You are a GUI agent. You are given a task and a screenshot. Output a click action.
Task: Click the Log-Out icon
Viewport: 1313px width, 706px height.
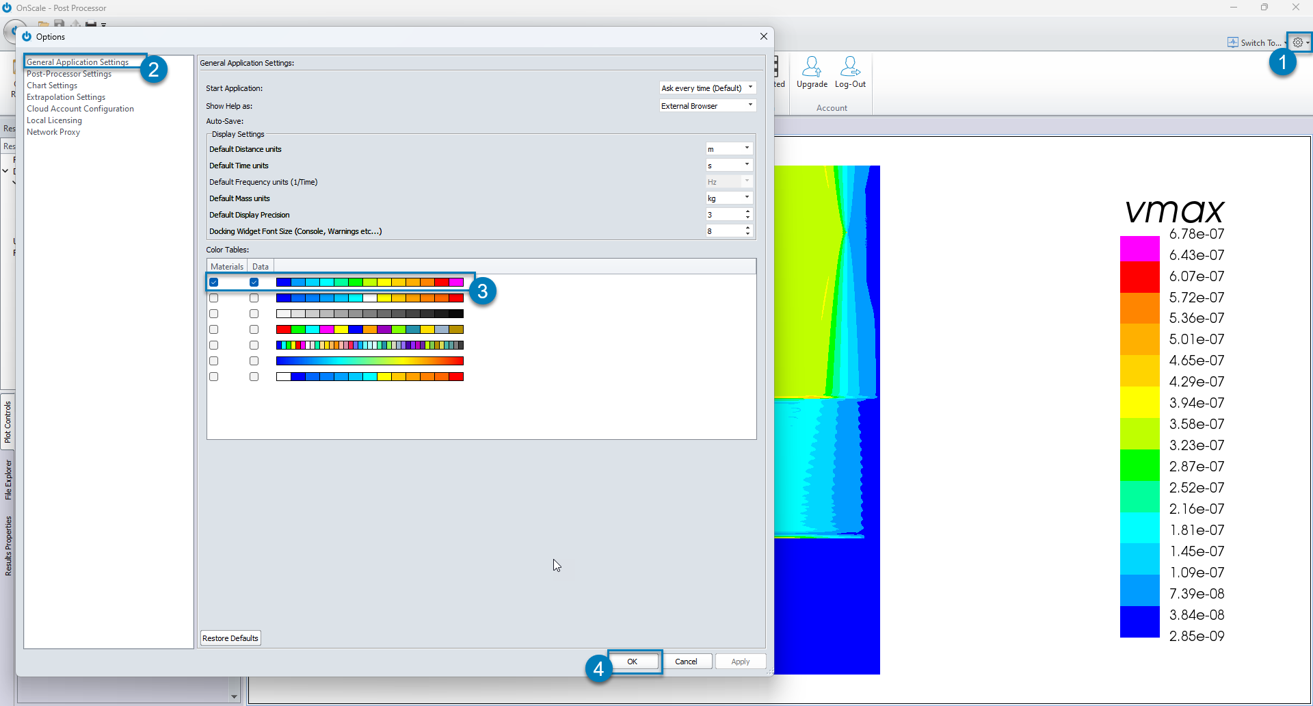click(x=850, y=67)
